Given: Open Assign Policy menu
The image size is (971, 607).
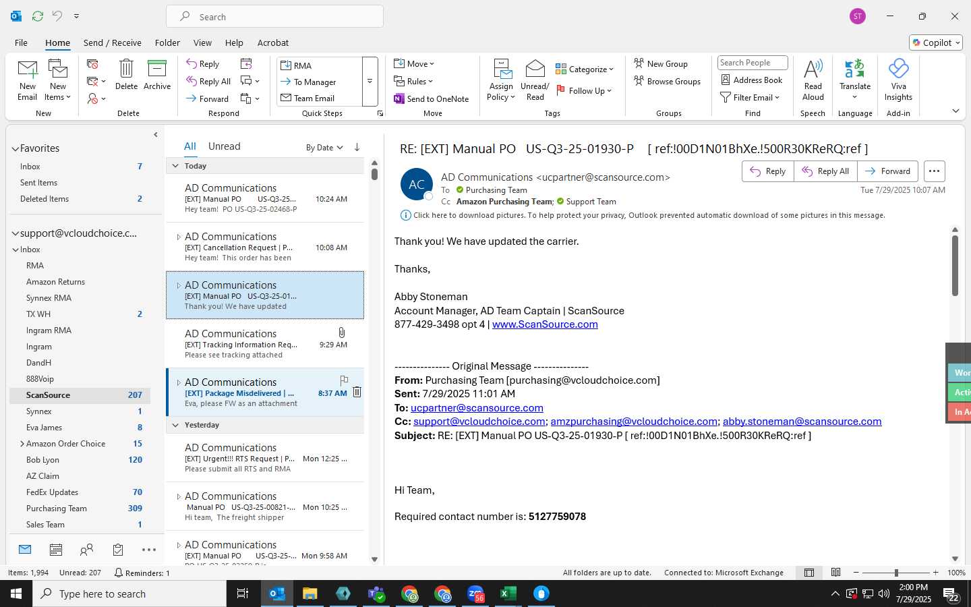Looking at the screenshot, I should pyautogui.click(x=501, y=80).
